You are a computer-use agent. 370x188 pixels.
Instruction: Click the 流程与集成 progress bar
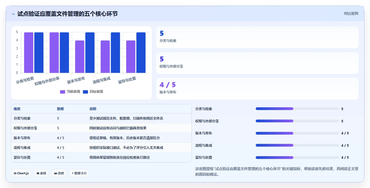[x=297, y=145]
